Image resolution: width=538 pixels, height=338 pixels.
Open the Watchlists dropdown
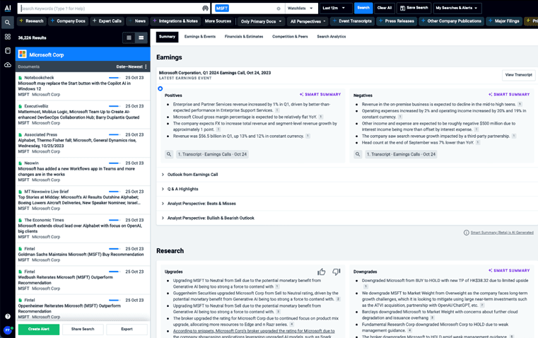click(x=300, y=8)
